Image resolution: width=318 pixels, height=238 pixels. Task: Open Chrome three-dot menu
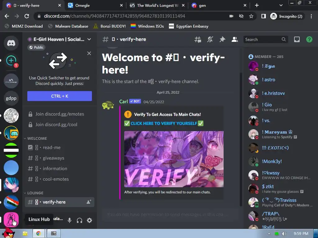coord(311,16)
